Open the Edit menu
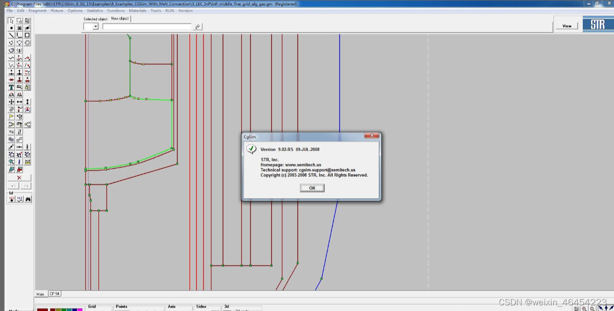Viewport: 614px width, 311px height. coord(21,10)
